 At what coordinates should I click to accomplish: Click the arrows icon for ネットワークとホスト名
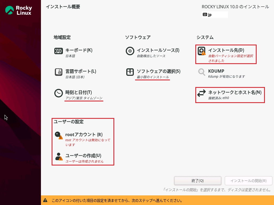point(201,93)
